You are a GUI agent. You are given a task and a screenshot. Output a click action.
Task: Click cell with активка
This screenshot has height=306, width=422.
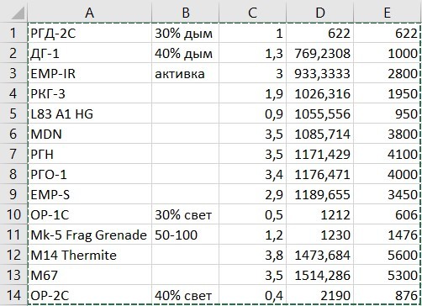(x=185, y=73)
